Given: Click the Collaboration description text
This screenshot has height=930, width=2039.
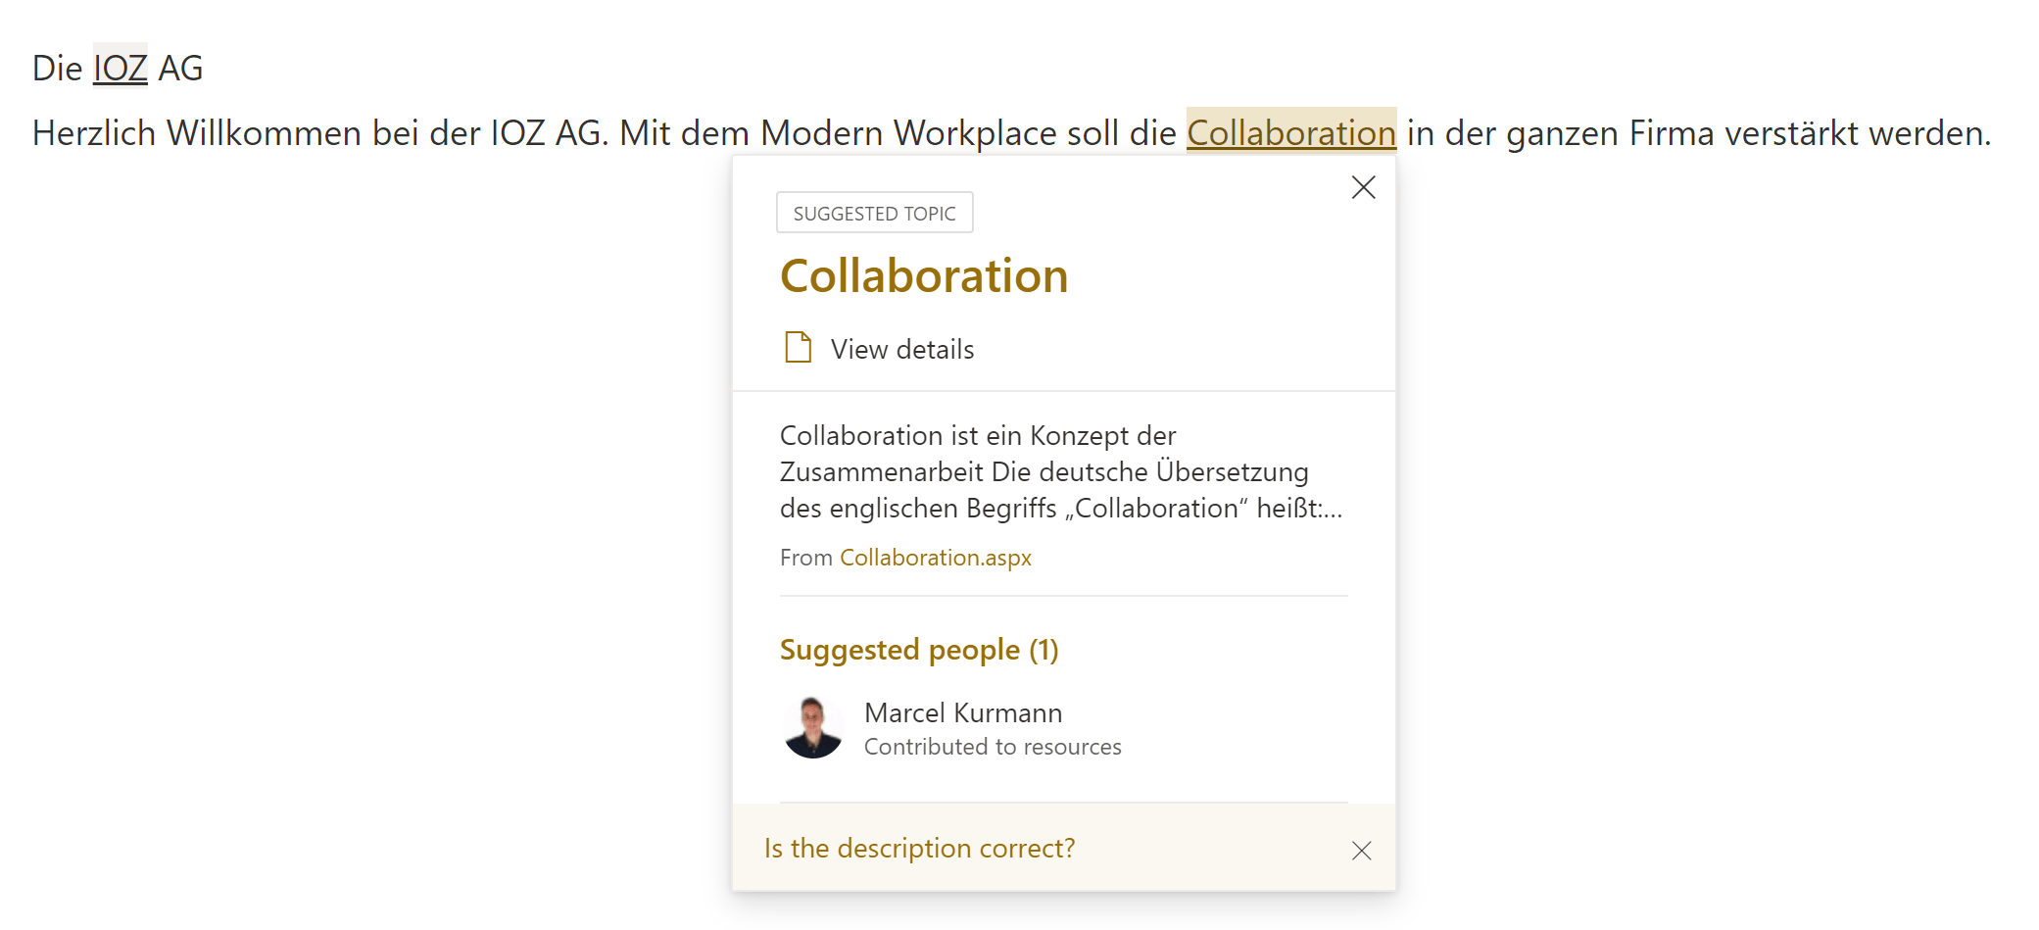Looking at the screenshot, I should coord(1061,471).
